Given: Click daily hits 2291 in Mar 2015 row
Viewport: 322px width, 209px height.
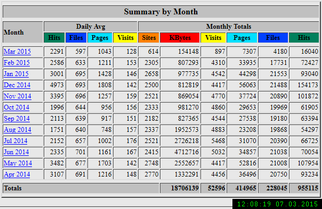Looking at the screenshot, I should click(57, 52).
